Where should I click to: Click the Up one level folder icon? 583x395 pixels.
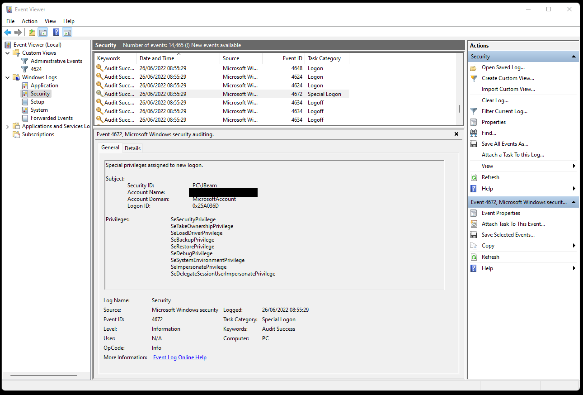32,32
